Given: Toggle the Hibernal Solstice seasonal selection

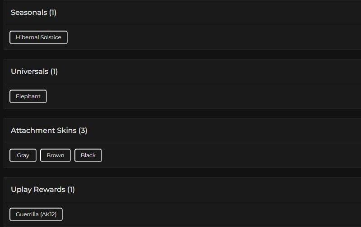Looking at the screenshot, I should click(x=38, y=37).
